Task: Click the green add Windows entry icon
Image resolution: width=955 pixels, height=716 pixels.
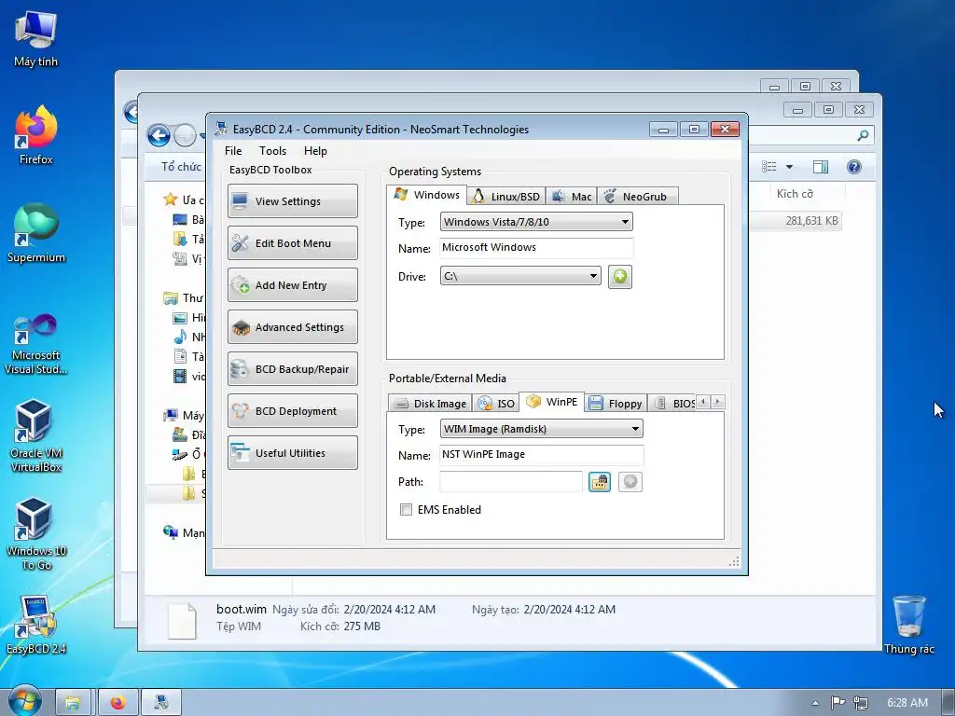Action: click(619, 276)
